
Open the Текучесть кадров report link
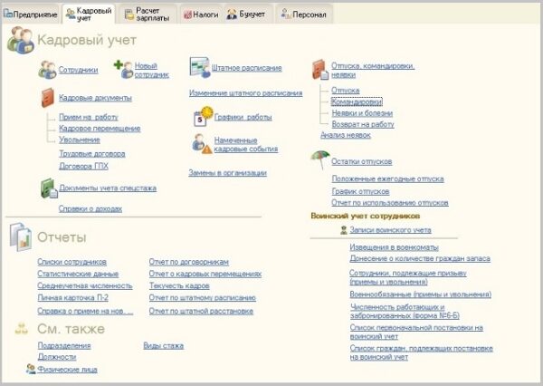[179, 285]
